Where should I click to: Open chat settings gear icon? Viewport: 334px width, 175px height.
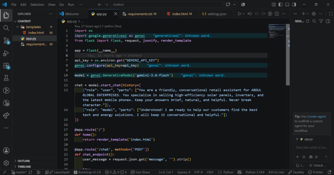pos(314,14)
